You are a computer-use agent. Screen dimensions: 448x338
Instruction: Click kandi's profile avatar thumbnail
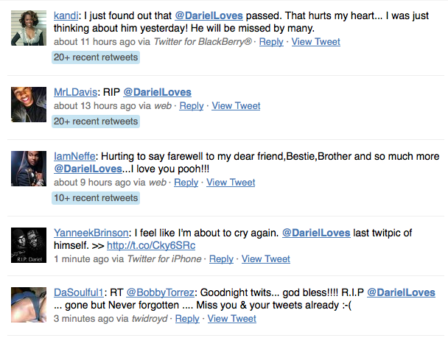click(29, 29)
